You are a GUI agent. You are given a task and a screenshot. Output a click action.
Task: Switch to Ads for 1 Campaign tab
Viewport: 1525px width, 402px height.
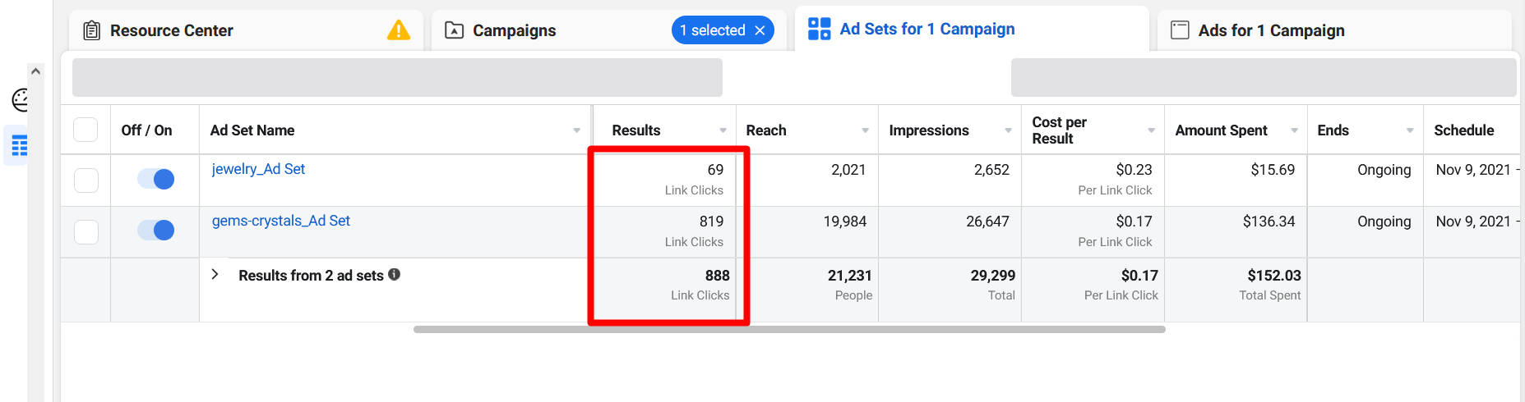point(1271,30)
